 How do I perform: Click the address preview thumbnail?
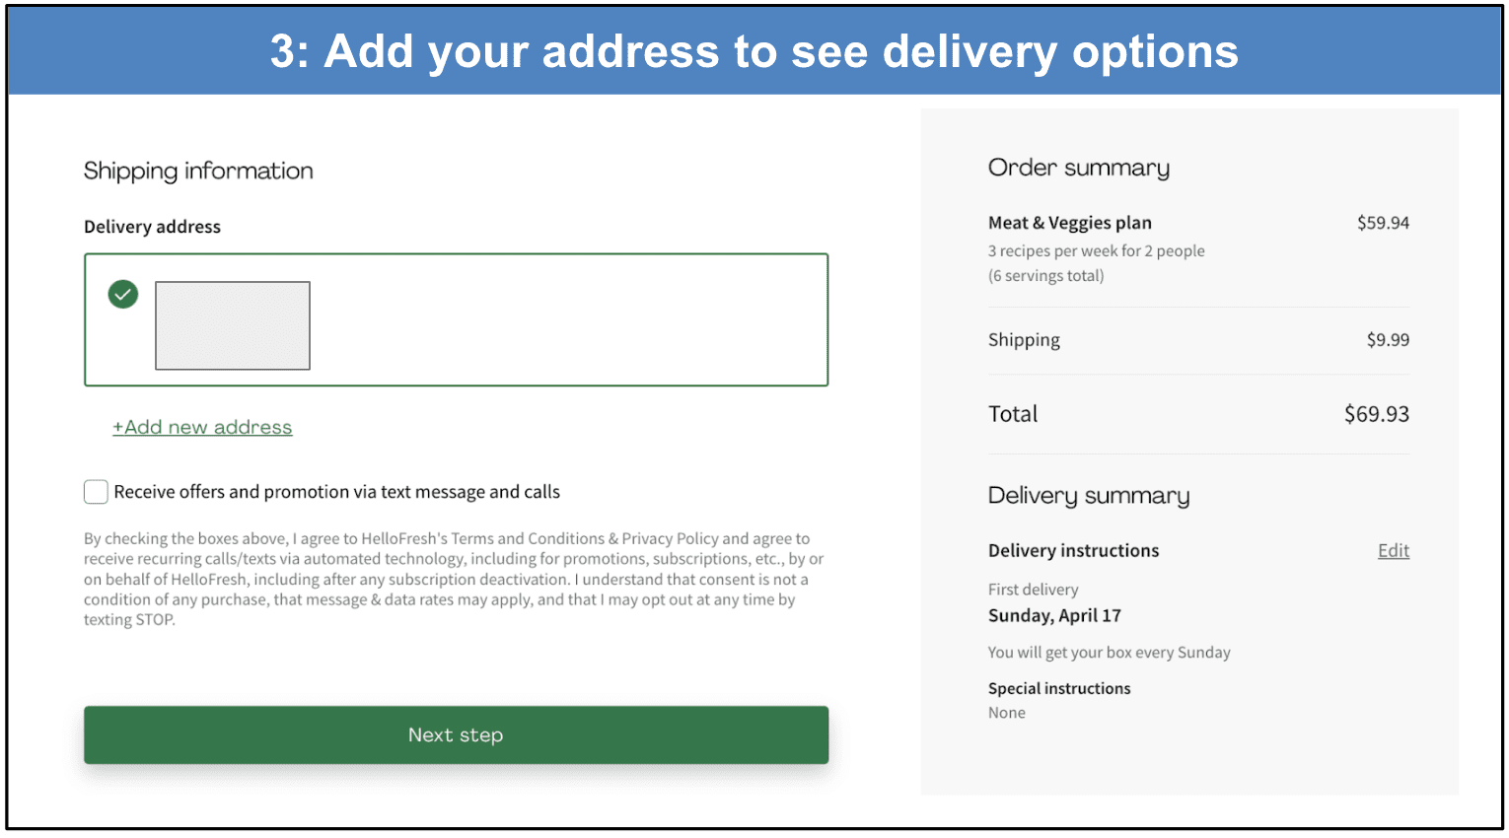(x=233, y=325)
